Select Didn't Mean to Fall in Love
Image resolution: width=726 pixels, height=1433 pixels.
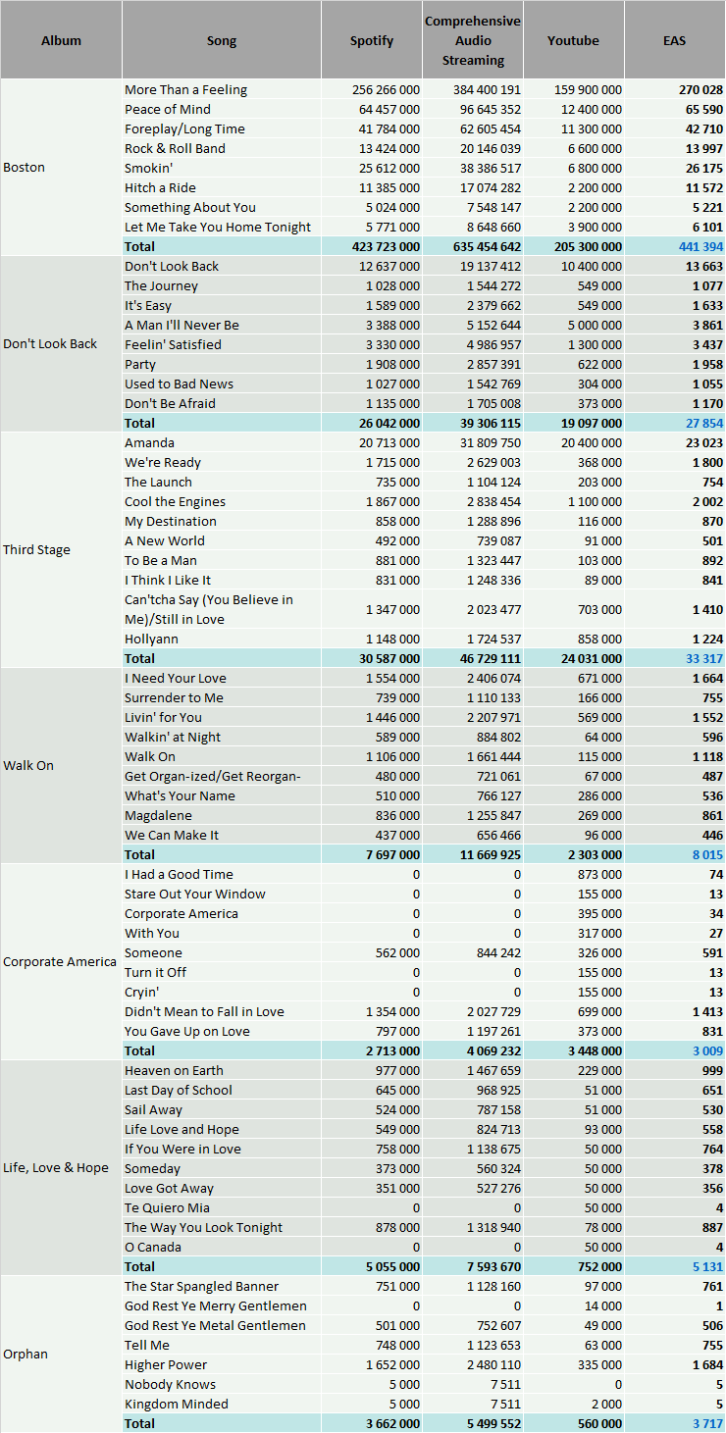point(222,1011)
